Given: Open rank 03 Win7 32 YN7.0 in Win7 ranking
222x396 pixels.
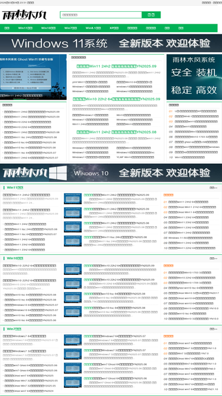Looking at the screenshot, I should pos(188,354).
